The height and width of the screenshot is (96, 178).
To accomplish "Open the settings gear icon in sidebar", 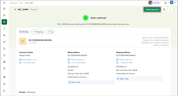I will 4,84.
